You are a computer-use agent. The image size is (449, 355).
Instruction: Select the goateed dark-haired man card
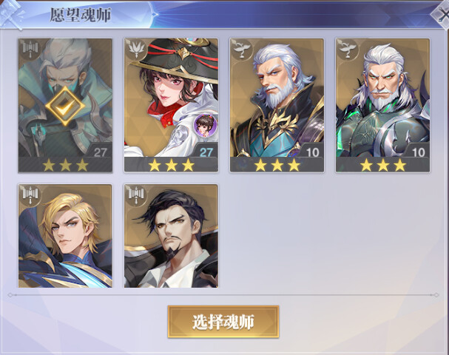click(x=171, y=236)
